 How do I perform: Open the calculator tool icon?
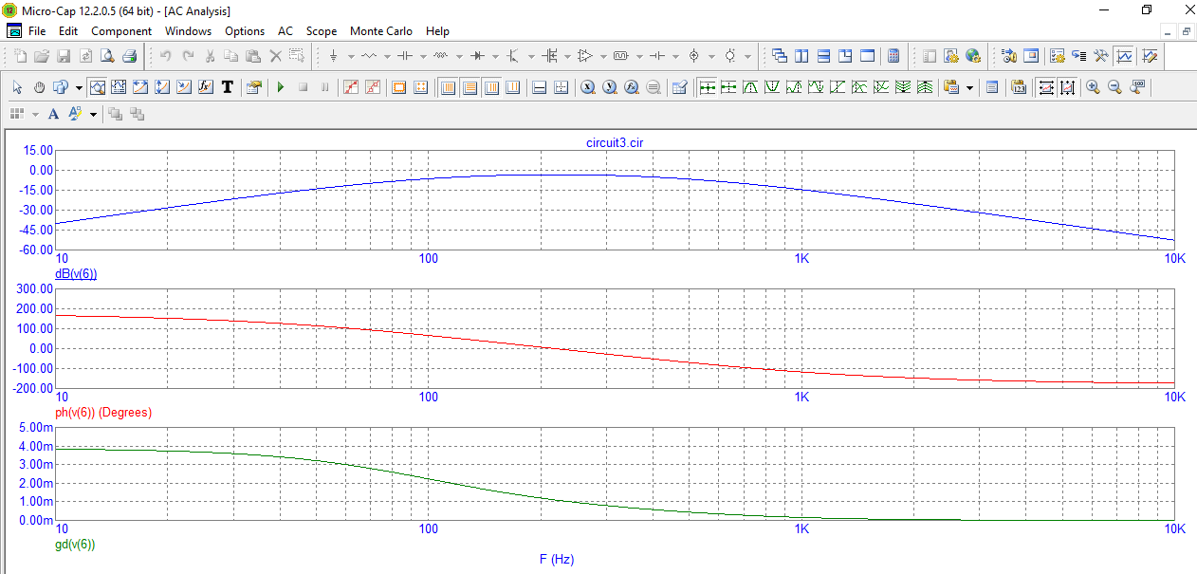pos(893,56)
